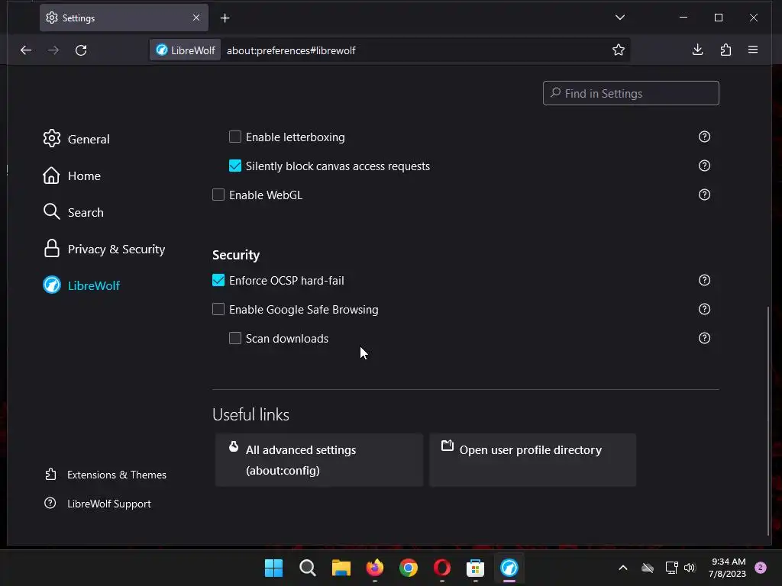This screenshot has width=782, height=586.
Task: List all tabs with chevron
Action: 620,18
